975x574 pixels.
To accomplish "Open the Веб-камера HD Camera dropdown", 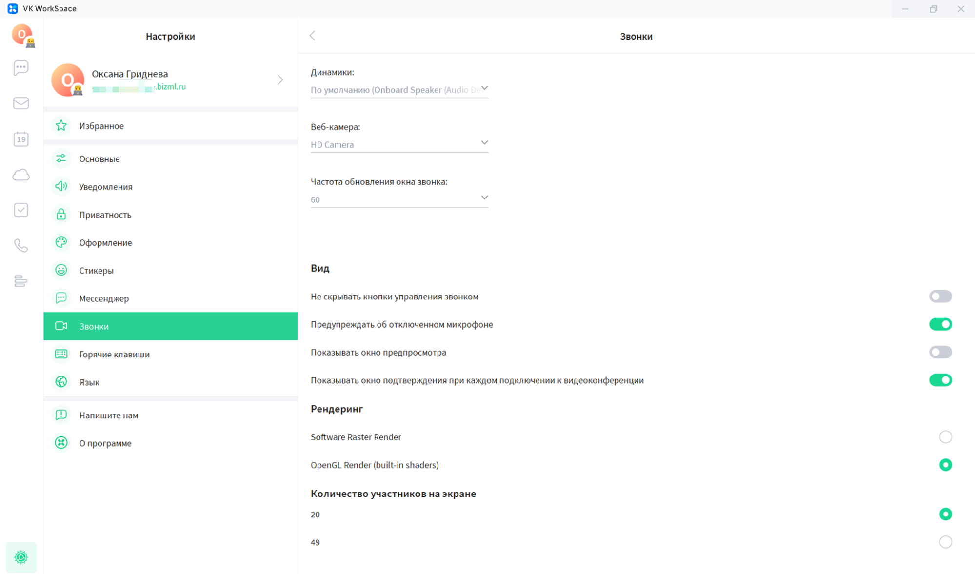I will (399, 144).
